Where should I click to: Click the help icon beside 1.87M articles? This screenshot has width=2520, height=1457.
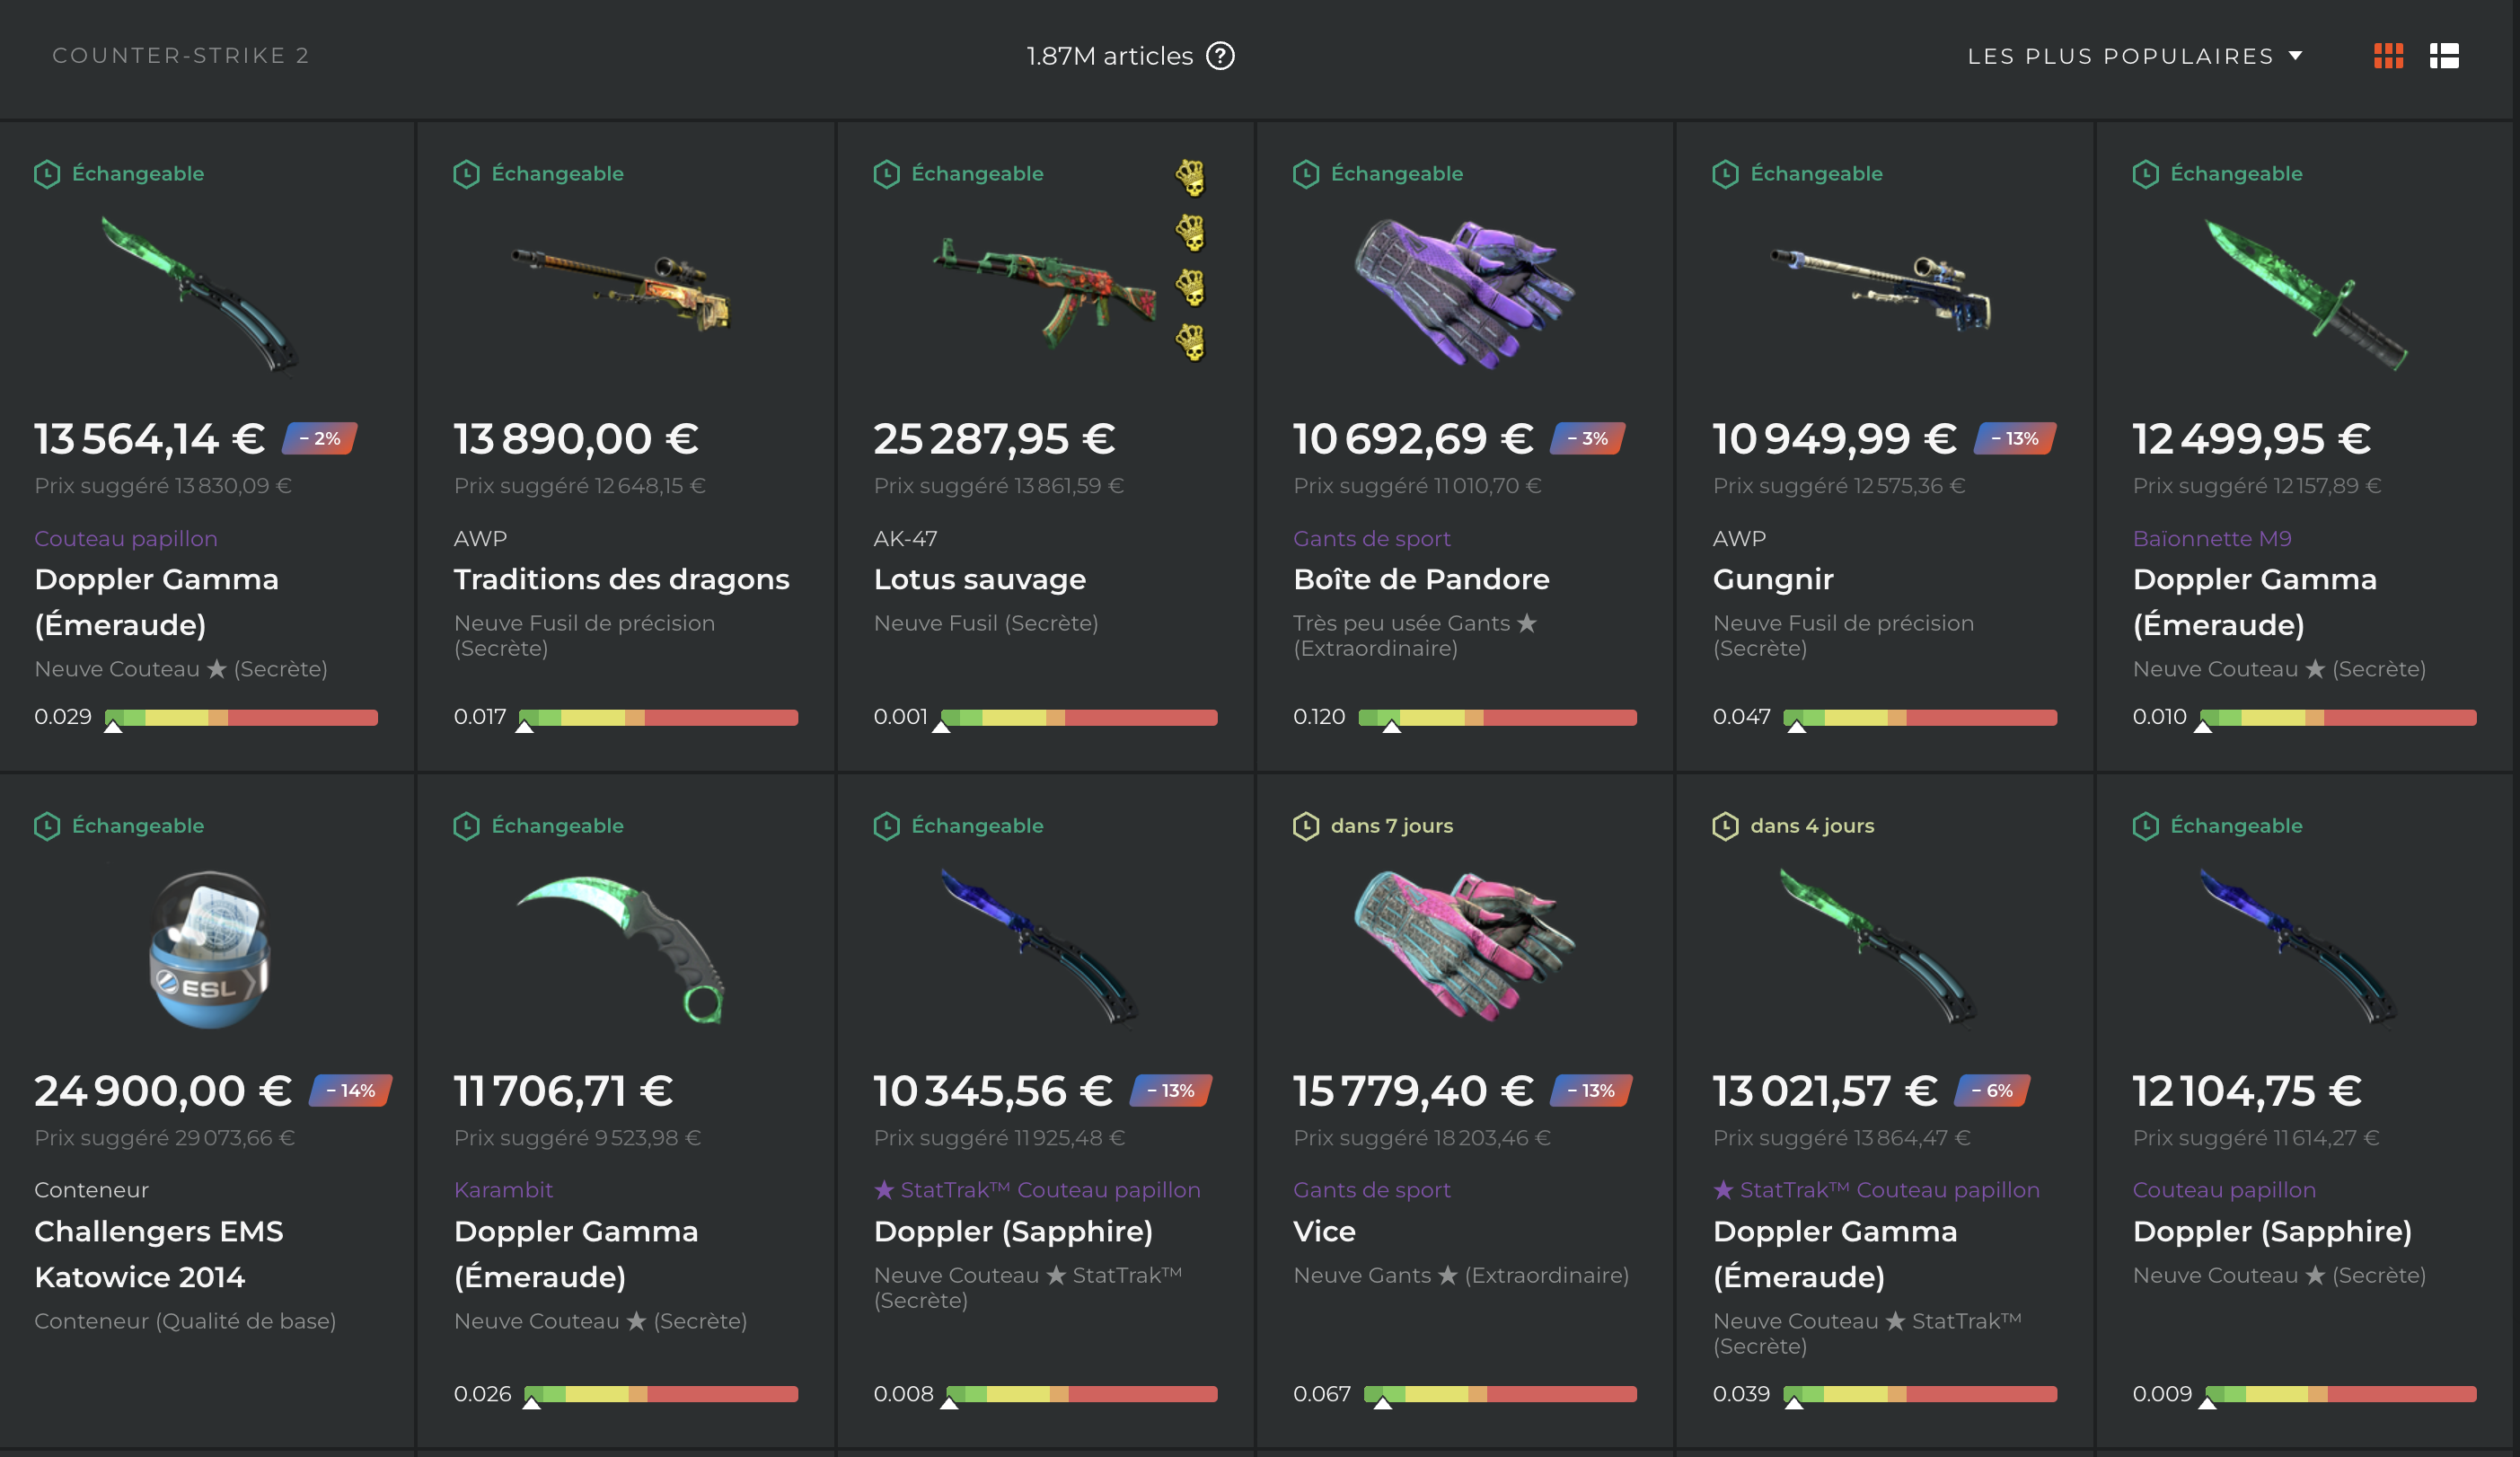tap(1220, 56)
